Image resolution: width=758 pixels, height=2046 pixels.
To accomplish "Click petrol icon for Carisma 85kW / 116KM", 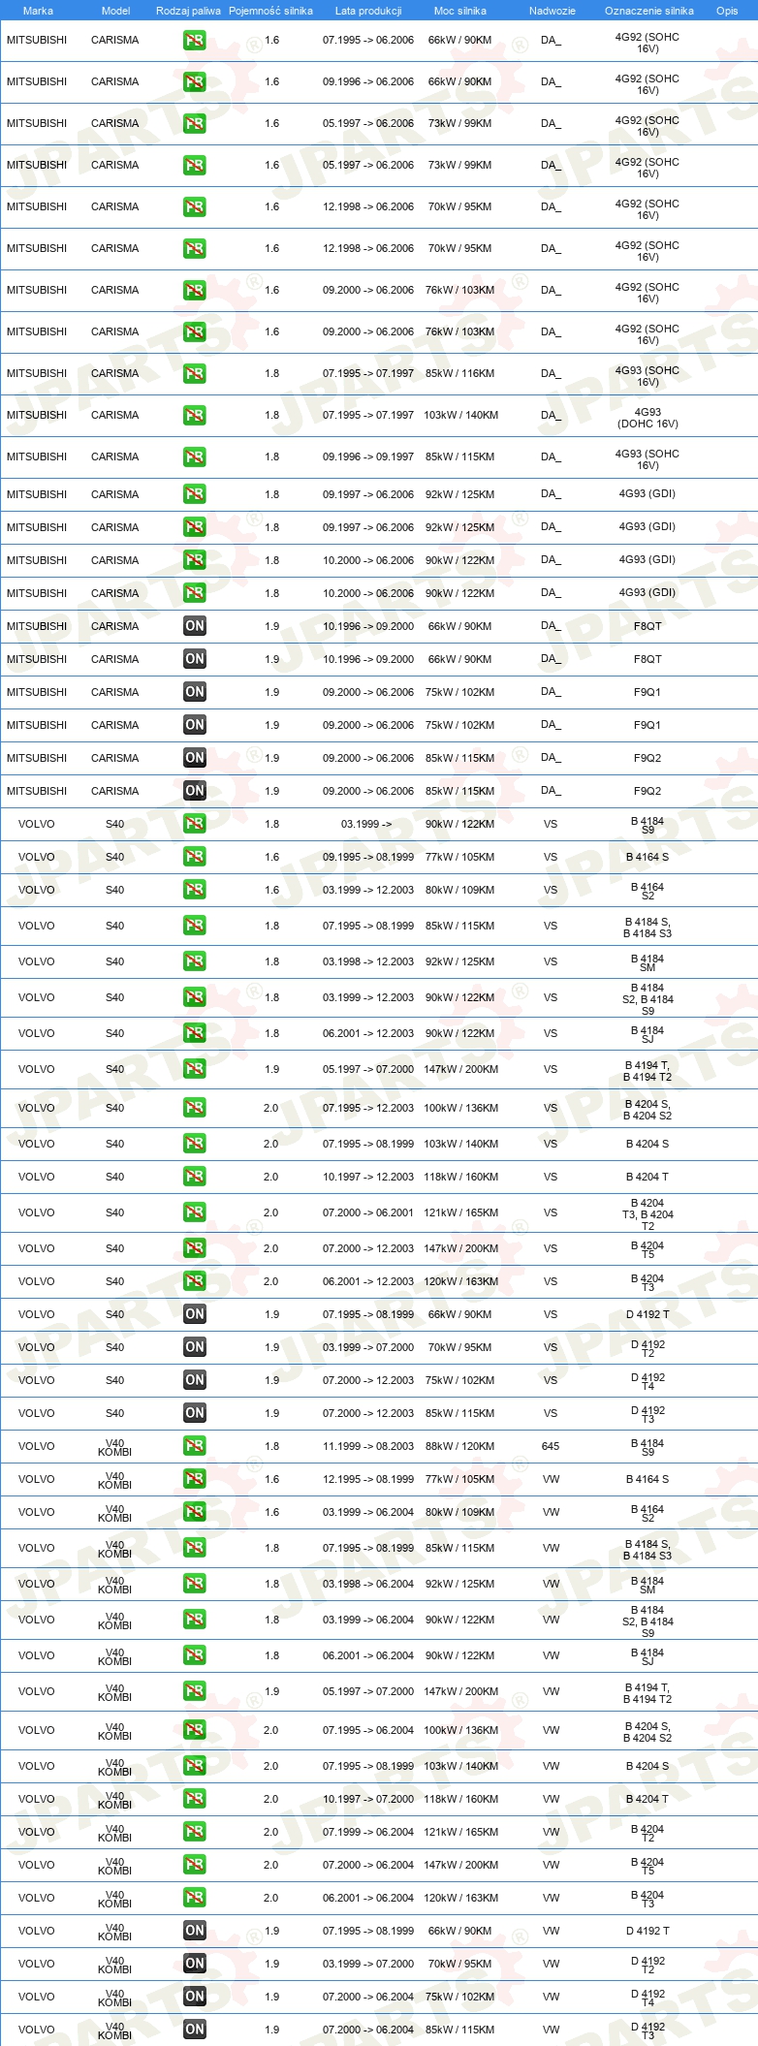I will pyautogui.click(x=194, y=374).
